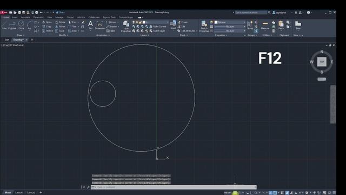This screenshot has width=346, height=195.
Task: Select the Line tool
Action: tap(4, 25)
